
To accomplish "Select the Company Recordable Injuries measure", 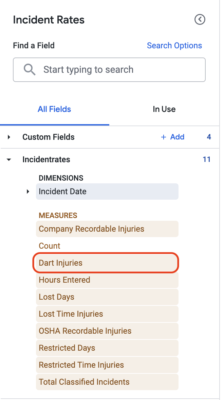I will click(107, 229).
